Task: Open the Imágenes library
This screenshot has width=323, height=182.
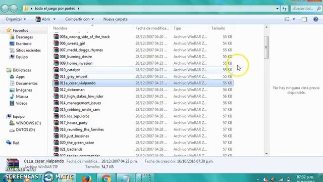Action: (x=24, y=90)
